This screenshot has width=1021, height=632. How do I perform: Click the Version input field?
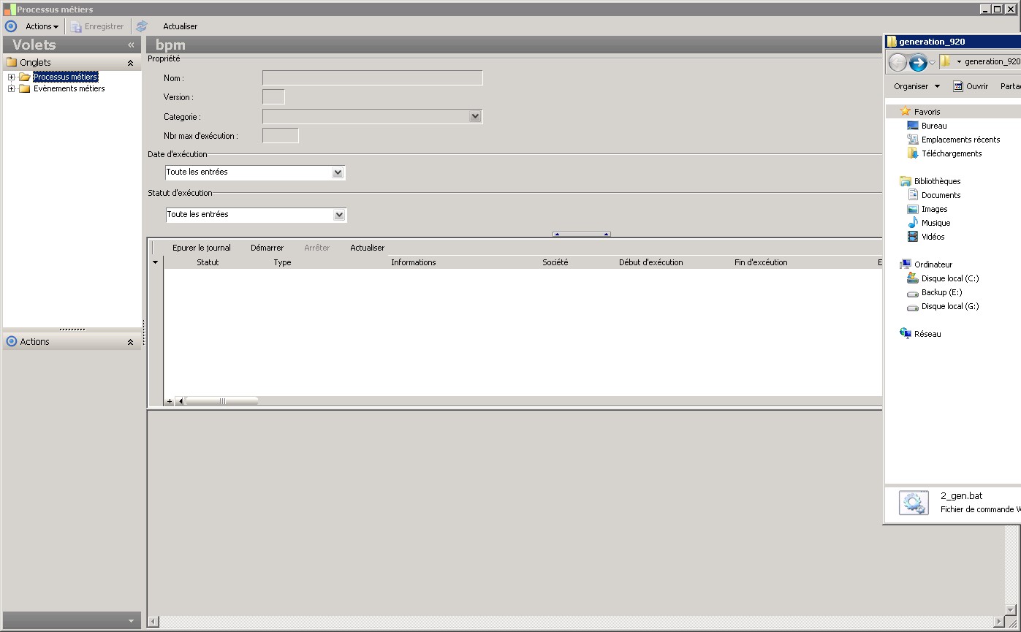point(273,97)
